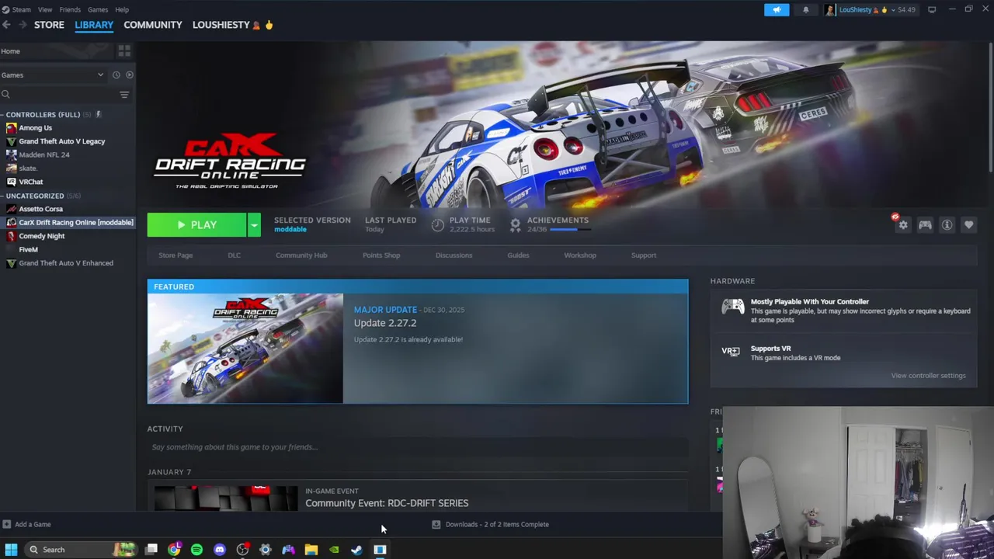Select FiveM in the library list
This screenshot has height=559, width=994.
(x=29, y=250)
